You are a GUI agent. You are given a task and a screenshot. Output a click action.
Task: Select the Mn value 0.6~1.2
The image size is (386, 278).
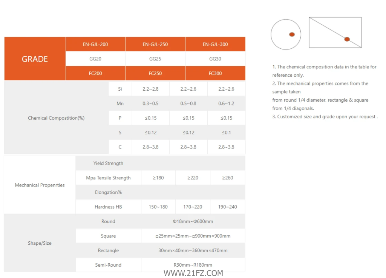[226, 103]
